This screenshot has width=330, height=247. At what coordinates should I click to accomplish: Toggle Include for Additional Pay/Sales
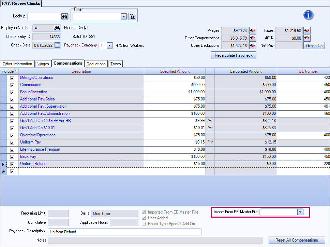coord(12,99)
